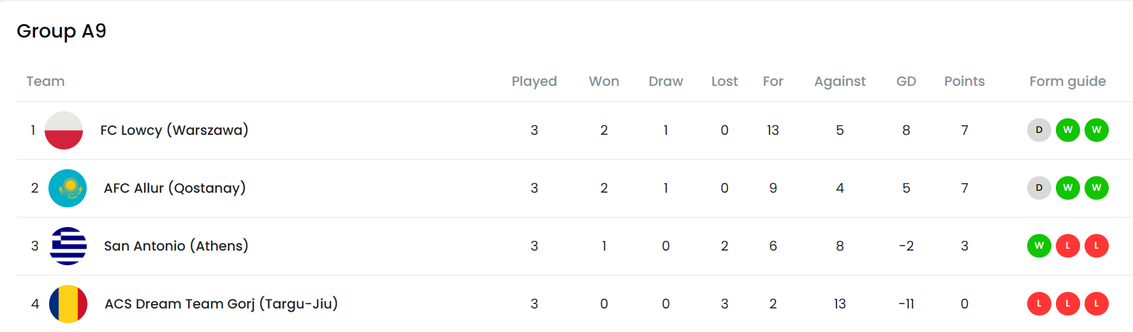Click AFC Allur's last win badge
Screen dimensions: 1133x332
(x=1096, y=188)
